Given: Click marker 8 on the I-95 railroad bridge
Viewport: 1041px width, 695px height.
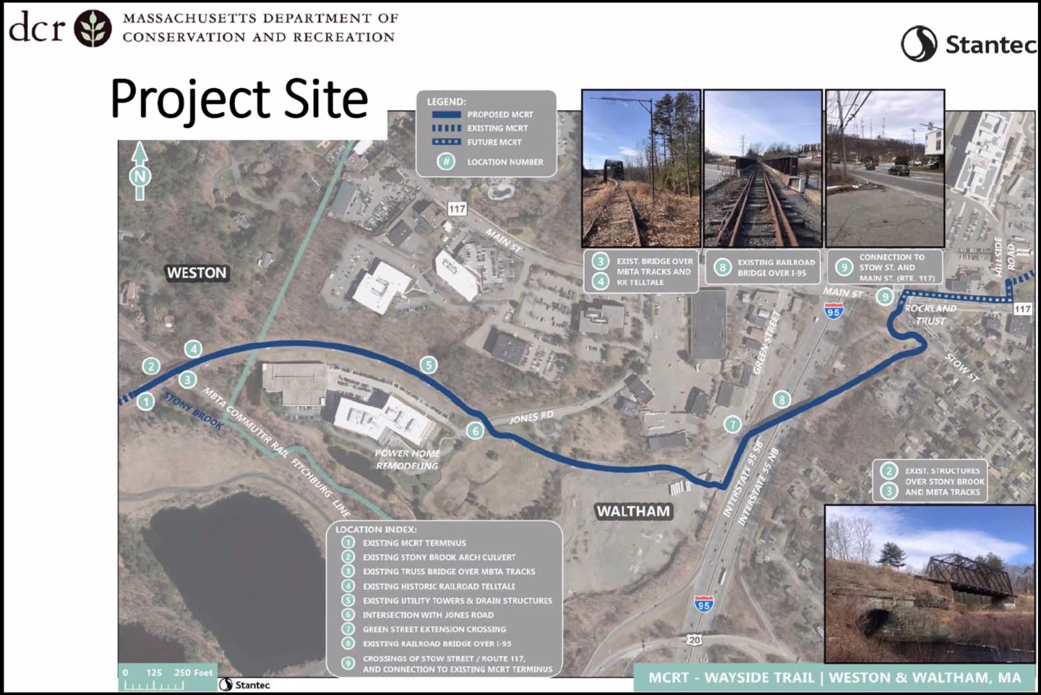Looking at the screenshot, I should [783, 398].
